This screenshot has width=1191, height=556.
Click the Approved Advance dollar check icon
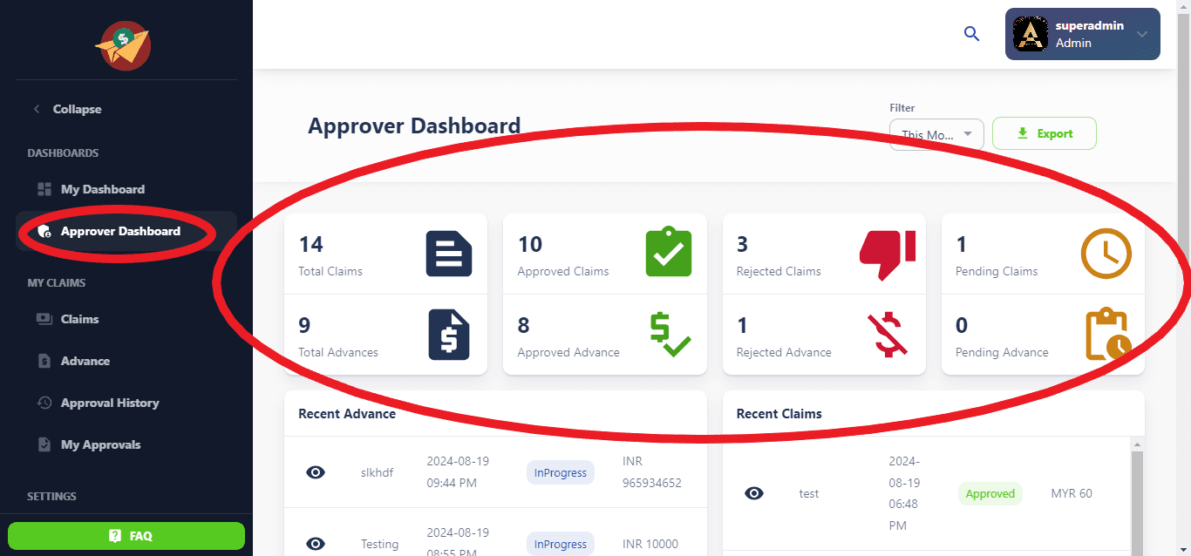(669, 336)
